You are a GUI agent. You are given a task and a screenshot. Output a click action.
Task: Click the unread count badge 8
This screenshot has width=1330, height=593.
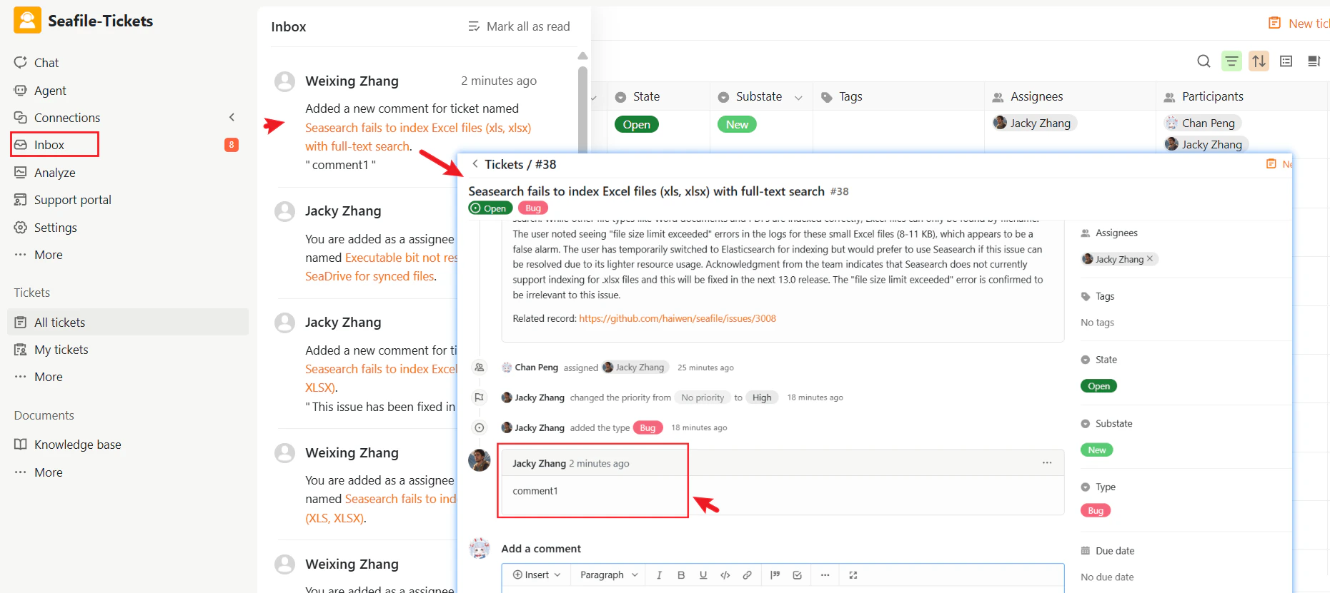(x=232, y=145)
